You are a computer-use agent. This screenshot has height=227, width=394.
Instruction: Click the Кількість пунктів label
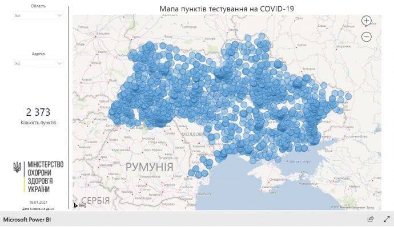pyautogui.click(x=38, y=123)
